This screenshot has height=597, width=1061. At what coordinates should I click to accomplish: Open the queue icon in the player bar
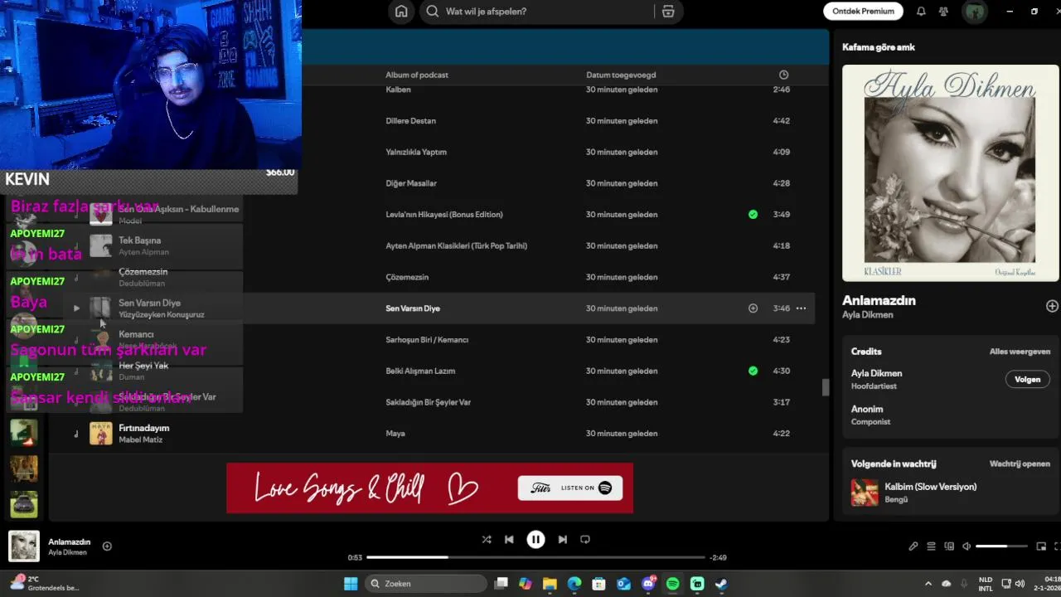pos(931,546)
